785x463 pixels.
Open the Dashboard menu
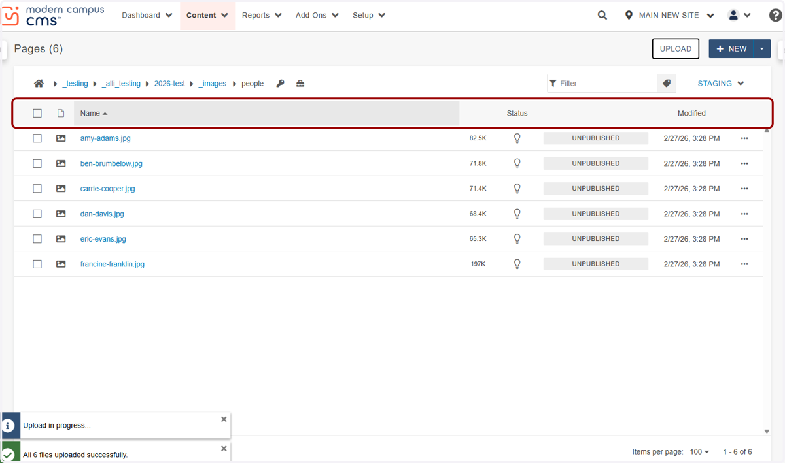(147, 15)
